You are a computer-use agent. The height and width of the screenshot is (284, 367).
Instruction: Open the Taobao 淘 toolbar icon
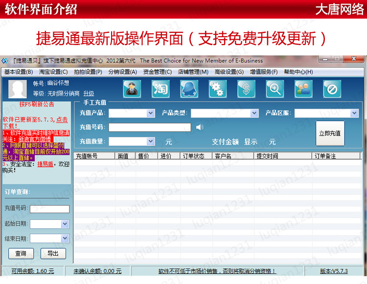(161, 89)
